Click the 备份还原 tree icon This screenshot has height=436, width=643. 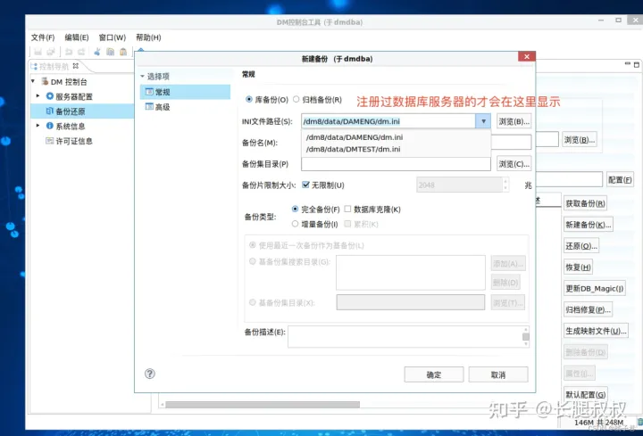coord(50,111)
